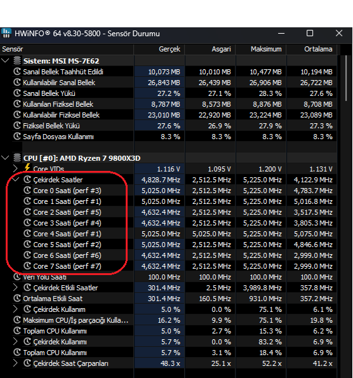Click clock icon of Çekirdek Saat Çarpanları

27,363
